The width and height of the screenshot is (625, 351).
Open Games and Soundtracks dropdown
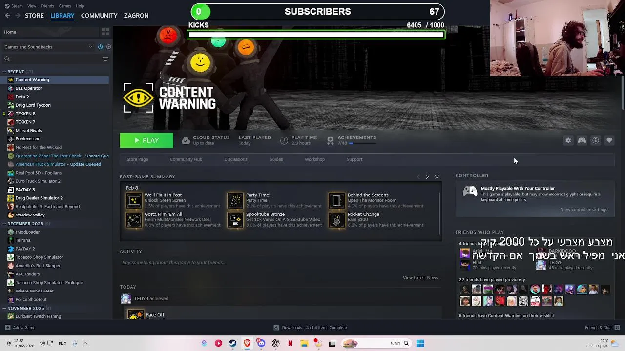[48, 47]
